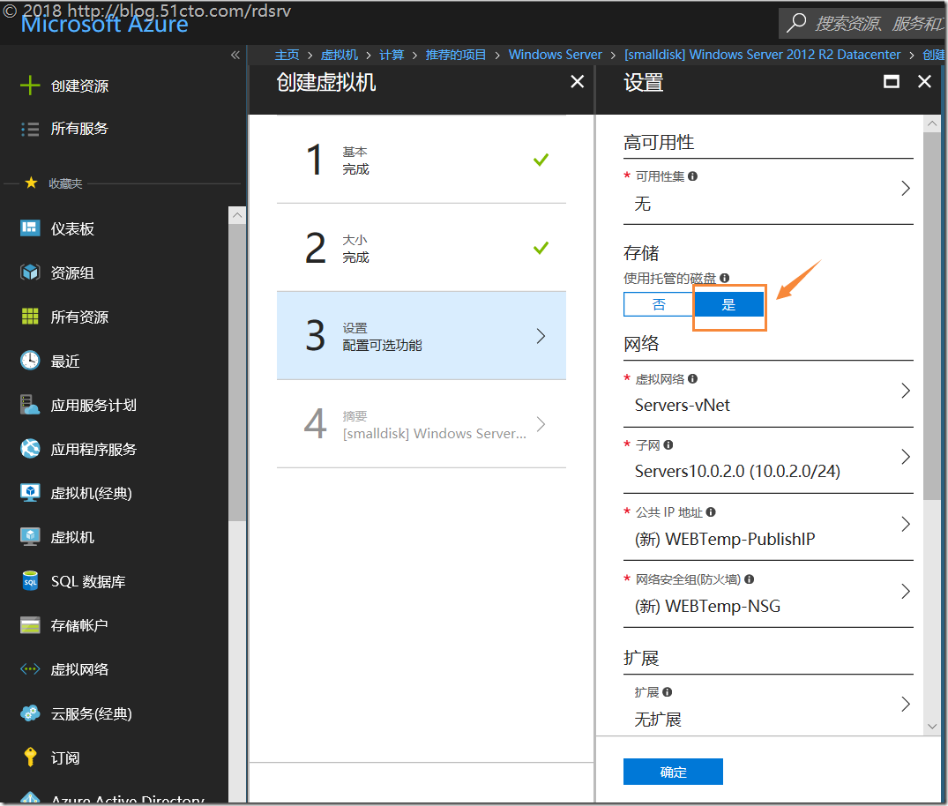Screen dimensions: 948x806
Task: Go to 虚拟机 breadcrumb link
Action: (x=340, y=55)
